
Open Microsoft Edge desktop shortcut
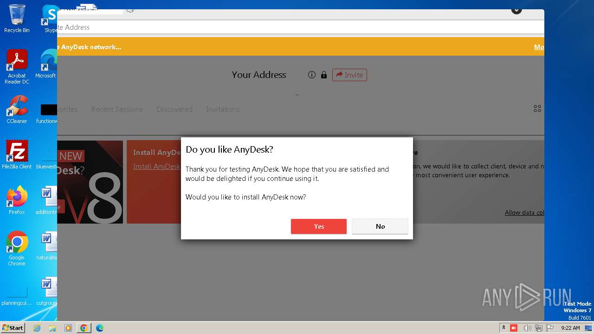(x=47, y=64)
